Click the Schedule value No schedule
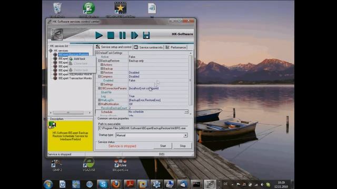This screenshot has height=189, width=337. [x=136, y=112]
